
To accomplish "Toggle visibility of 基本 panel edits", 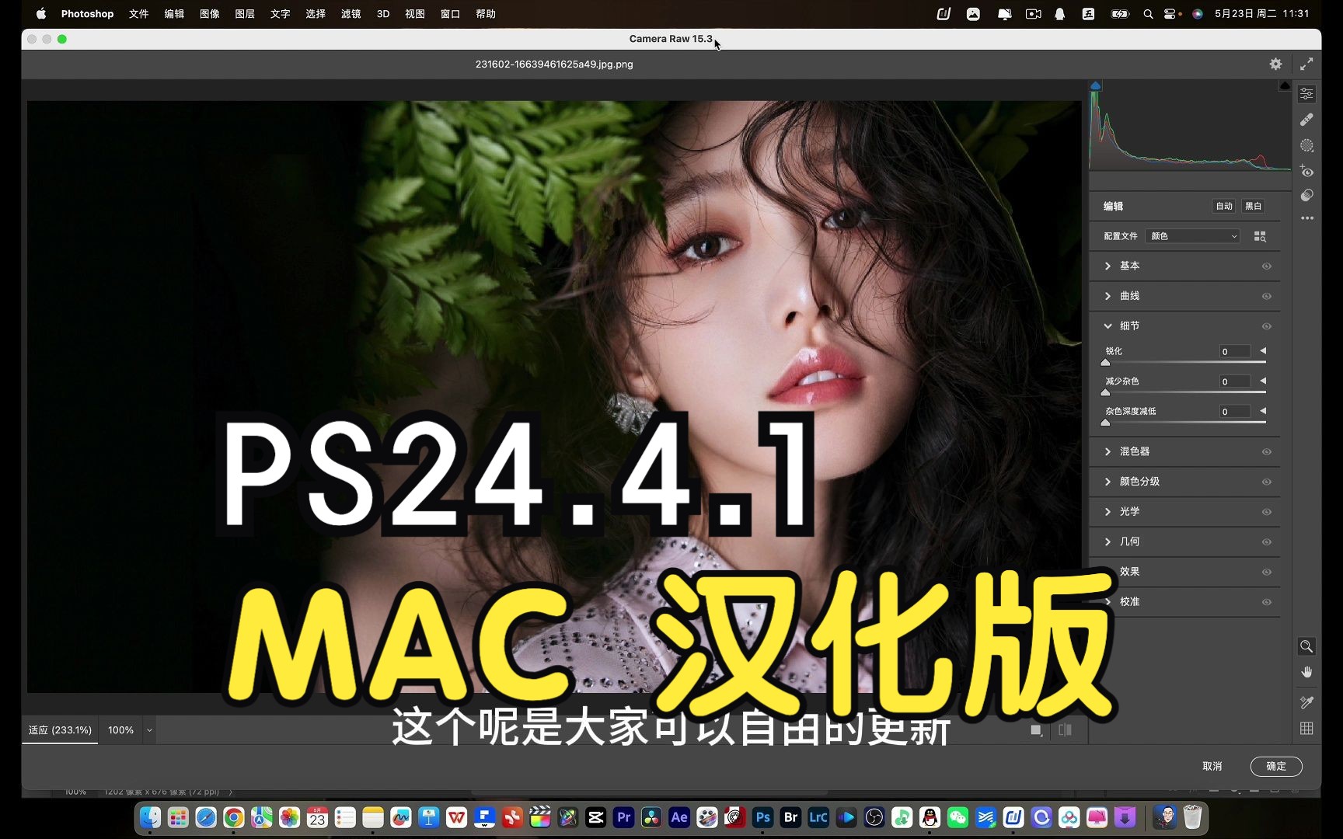I will click(x=1266, y=266).
